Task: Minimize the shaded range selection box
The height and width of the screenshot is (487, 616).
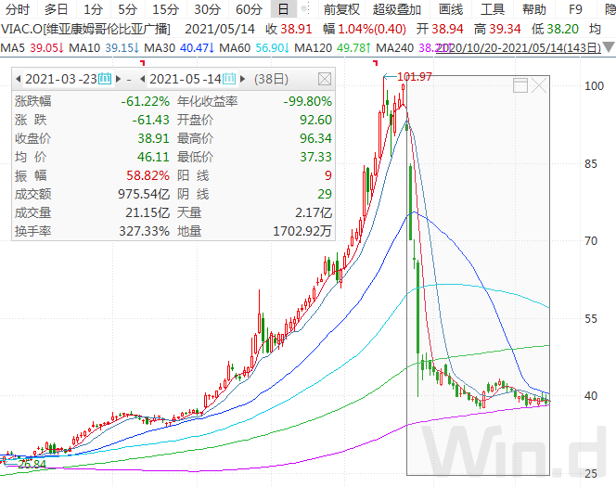Action: (x=520, y=85)
